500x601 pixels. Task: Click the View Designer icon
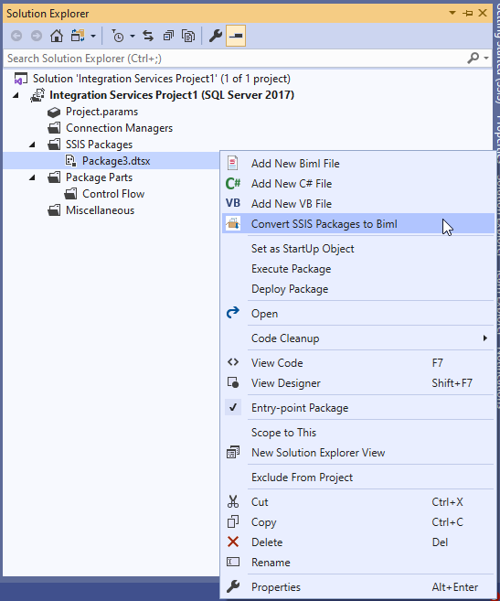click(233, 382)
